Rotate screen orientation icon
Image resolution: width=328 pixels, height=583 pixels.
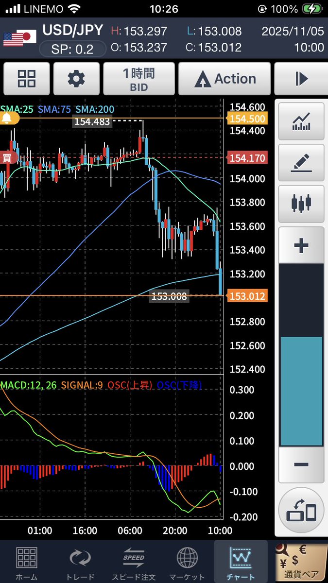click(301, 510)
